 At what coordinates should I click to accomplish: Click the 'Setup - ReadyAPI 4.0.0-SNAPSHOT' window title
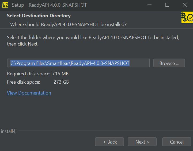[49, 5]
